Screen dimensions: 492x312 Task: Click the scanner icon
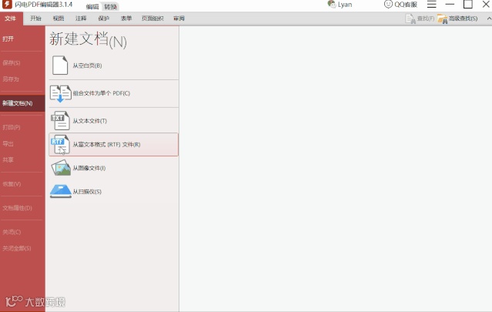coord(61,191)
